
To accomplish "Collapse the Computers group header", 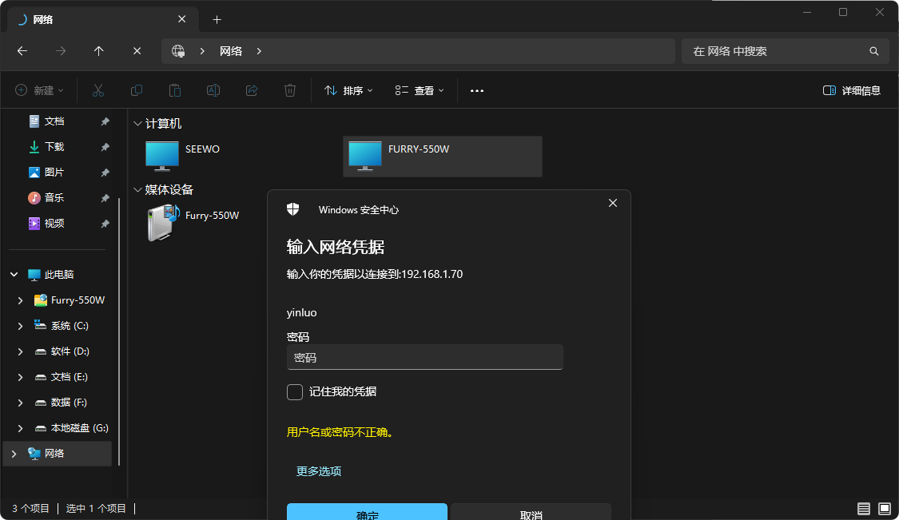I will tap(137, 124).
